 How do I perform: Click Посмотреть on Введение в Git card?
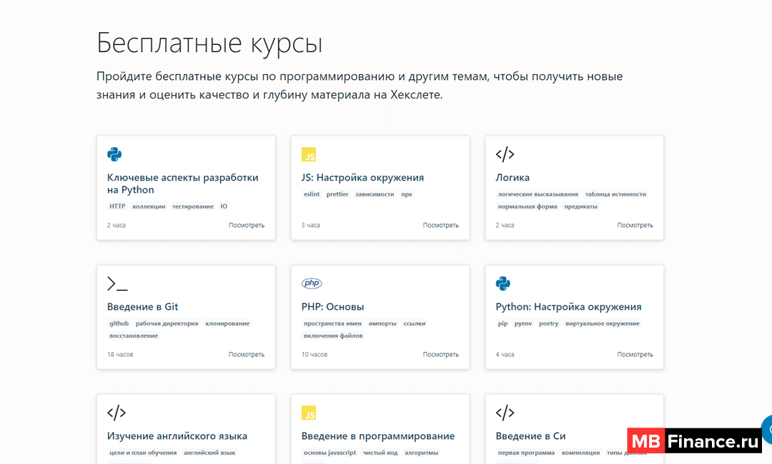point(247,354)
